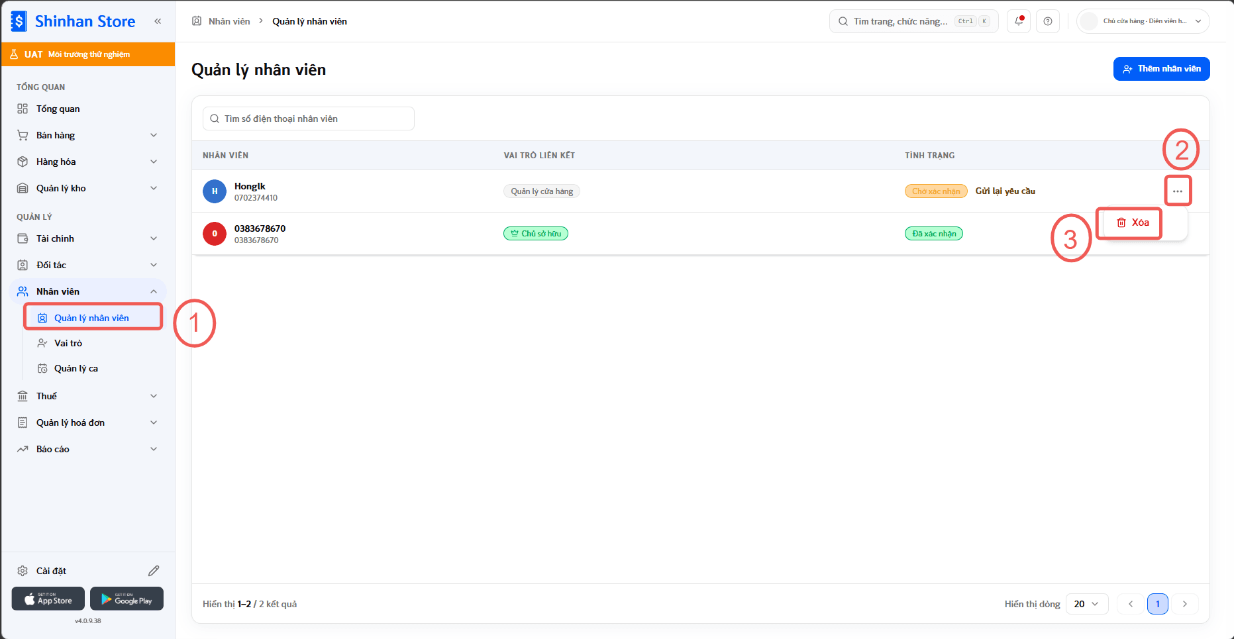The image size is (1234, 639).
Task: Click the Shinhan Store logo
Action: click(73, 21)
